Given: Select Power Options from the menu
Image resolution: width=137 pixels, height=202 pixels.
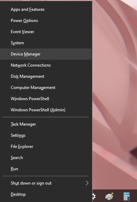Looking at the screenshot, I should point(46,21).
